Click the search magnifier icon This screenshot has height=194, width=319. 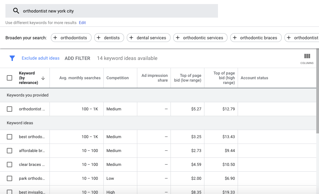tap(16, 11)
